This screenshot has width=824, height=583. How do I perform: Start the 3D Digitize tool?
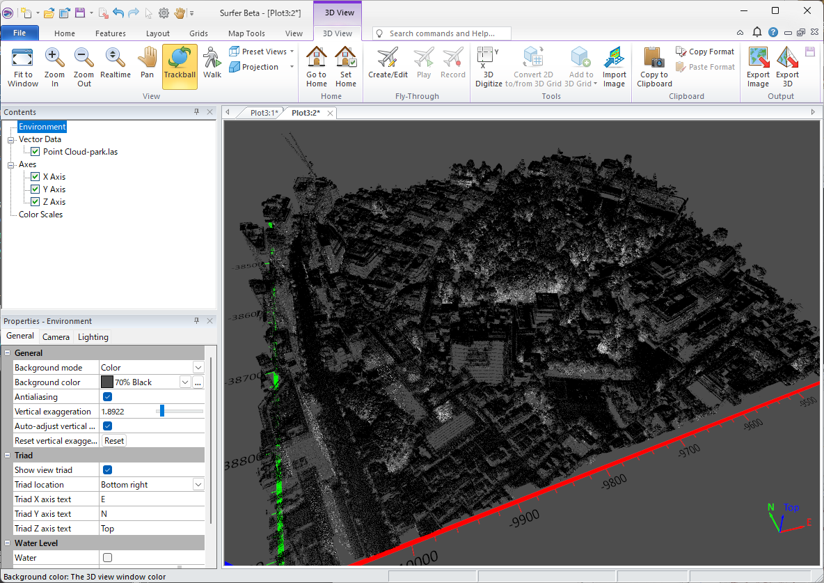488,66
